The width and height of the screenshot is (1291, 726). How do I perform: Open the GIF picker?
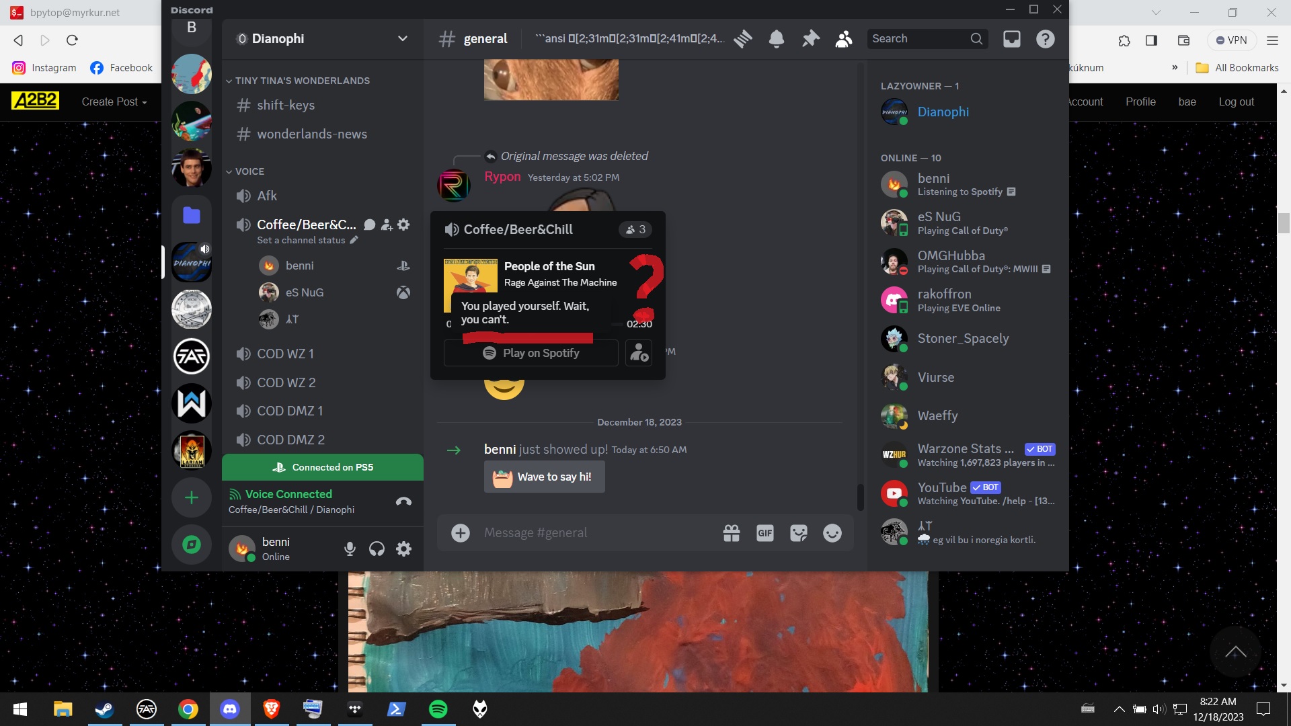pos(765,533)
